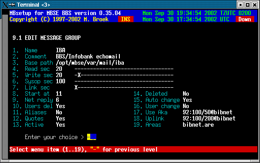Viewport: 260px width, 163px height.
Task: Click the Areas value bibnet.are
Action: click(x=198, y=125)
